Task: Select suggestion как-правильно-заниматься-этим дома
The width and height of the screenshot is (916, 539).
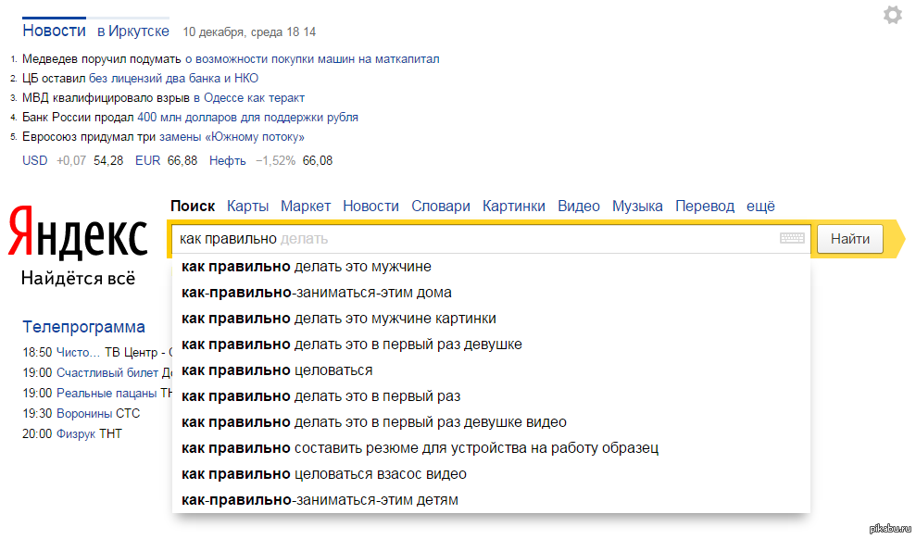Action: click(491, 292)
